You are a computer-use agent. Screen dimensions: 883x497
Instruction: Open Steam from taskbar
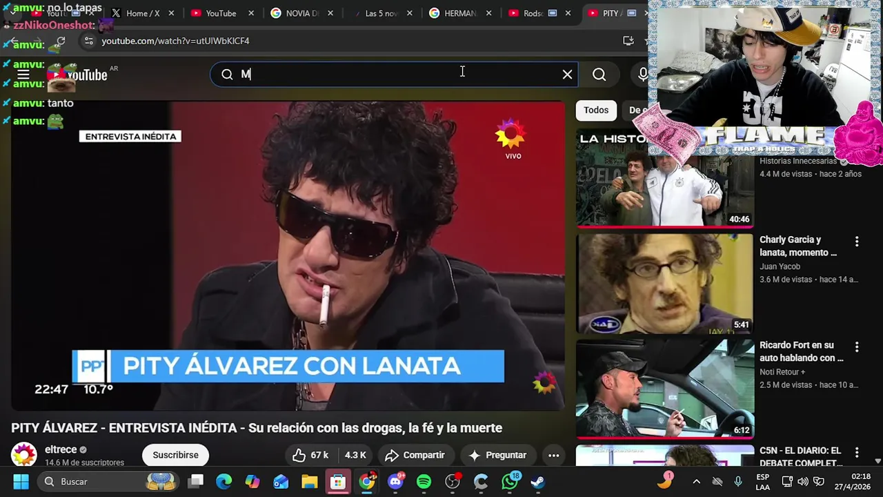[x=538, y=481]
